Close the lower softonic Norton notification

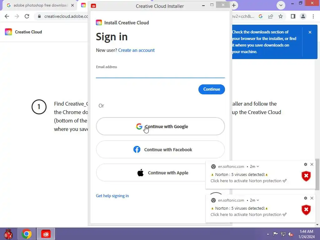pos(312,198)
